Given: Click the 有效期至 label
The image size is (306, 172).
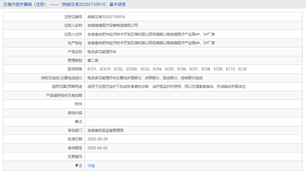Looking at the screenshot, I should pos(75,148).
